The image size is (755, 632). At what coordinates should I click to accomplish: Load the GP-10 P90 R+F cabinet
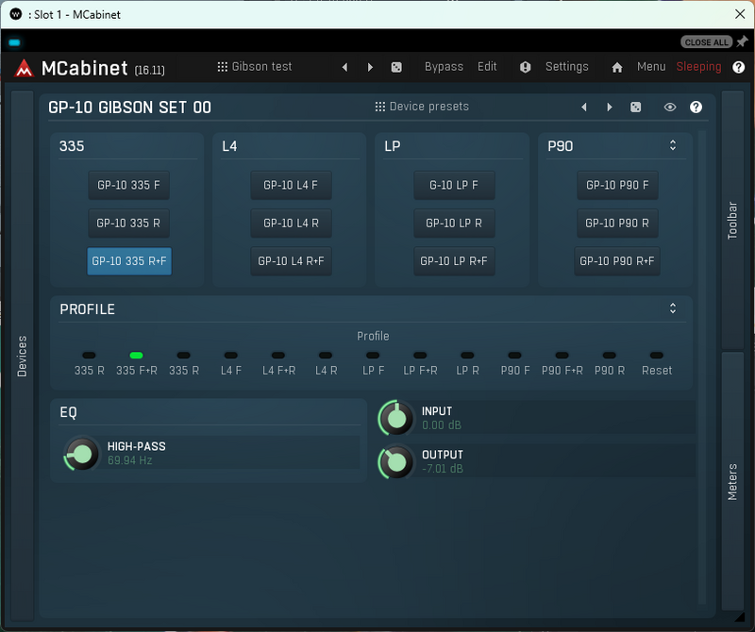pyautogui.click(x=617, y=261)
